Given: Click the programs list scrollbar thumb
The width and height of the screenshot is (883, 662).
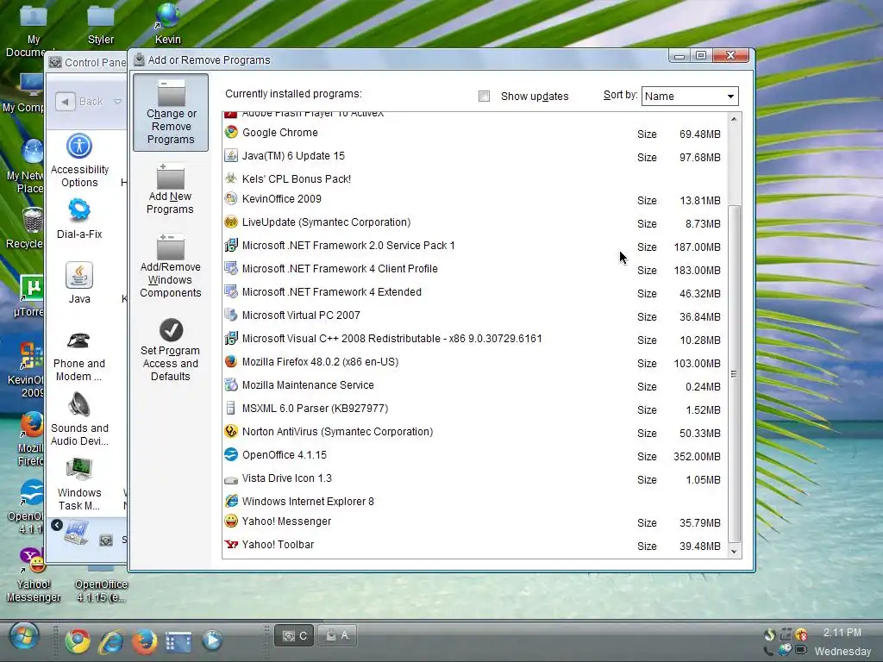Looking at the screenshot, I should (733, 374).
